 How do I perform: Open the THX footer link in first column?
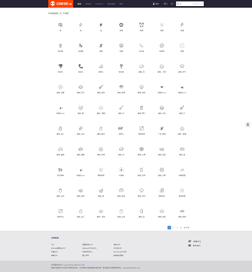point(53,244)
